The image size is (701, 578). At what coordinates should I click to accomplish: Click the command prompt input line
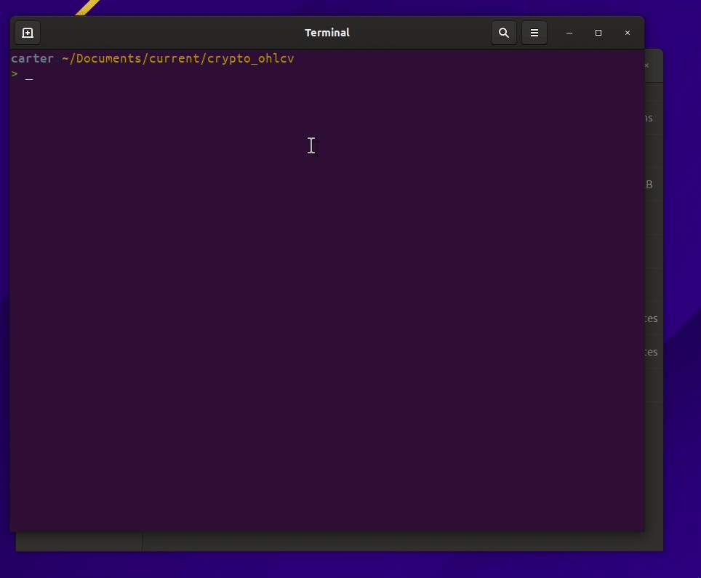pos(327,74)
